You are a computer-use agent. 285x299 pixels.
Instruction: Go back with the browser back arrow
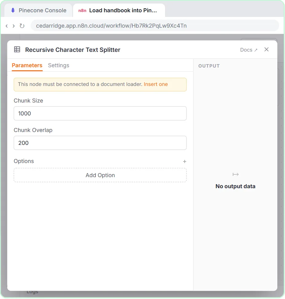pyautogui.click(x=7, y=26)
